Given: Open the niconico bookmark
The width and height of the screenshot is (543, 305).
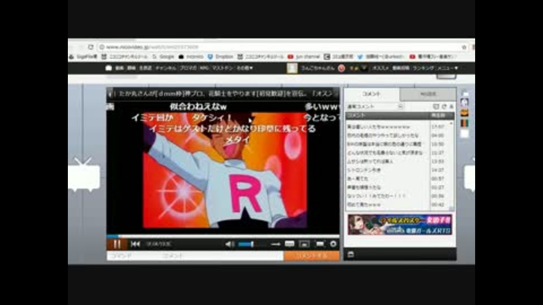Looking at the screenshot, I should [191, 56].
